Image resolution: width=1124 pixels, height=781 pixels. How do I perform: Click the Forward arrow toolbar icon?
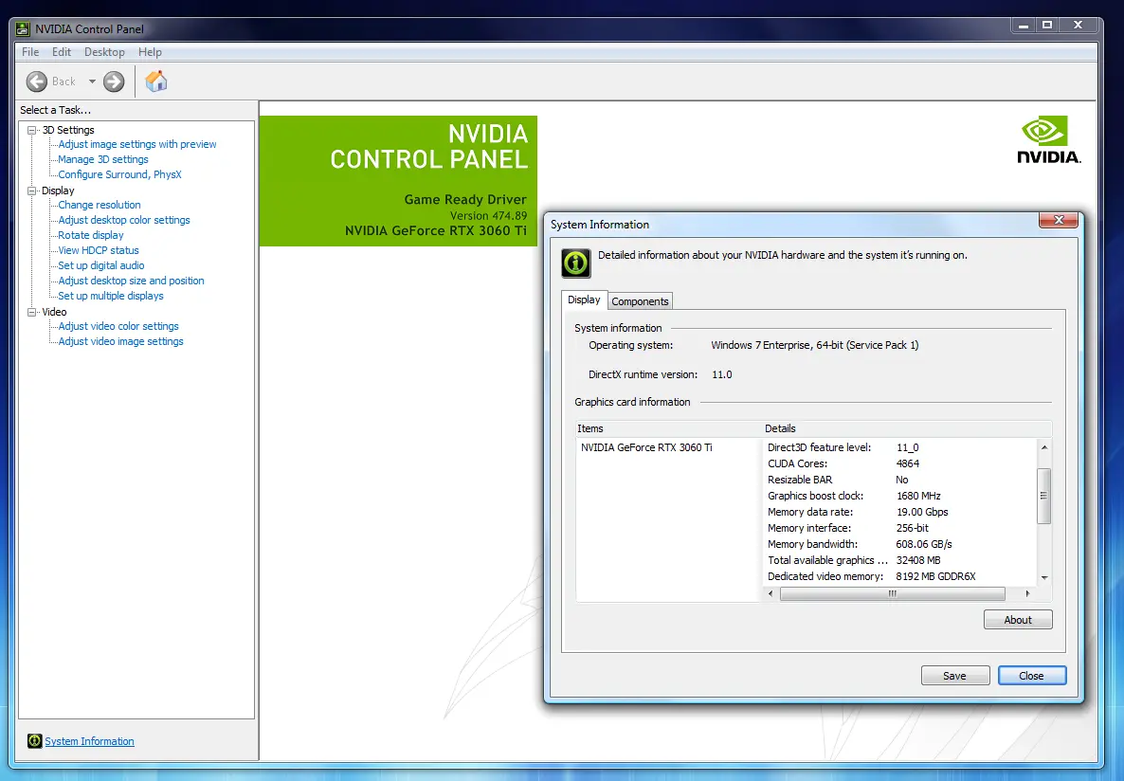click(x=114, y=82)
